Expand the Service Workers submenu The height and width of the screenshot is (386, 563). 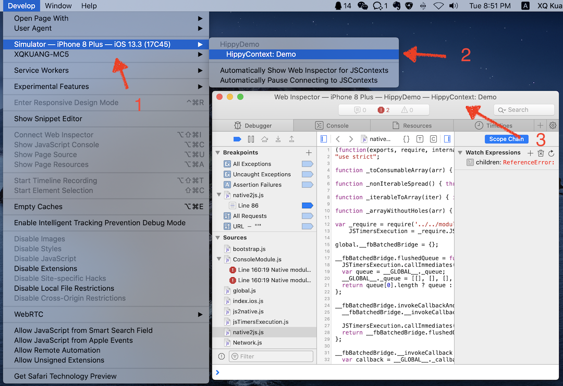click(x=106, y=70)
